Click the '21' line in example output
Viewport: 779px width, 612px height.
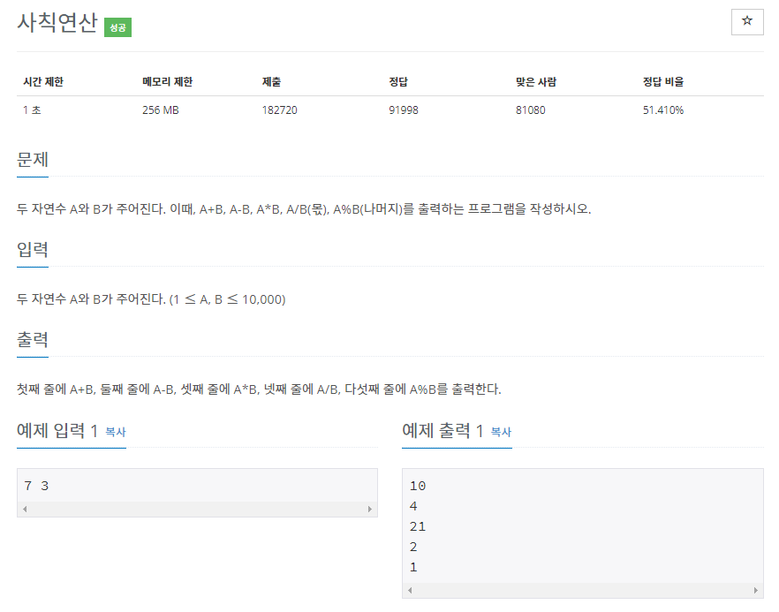418,526
